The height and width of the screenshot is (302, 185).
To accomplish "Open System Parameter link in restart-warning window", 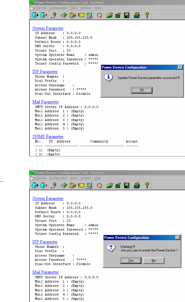I will 48,199.
